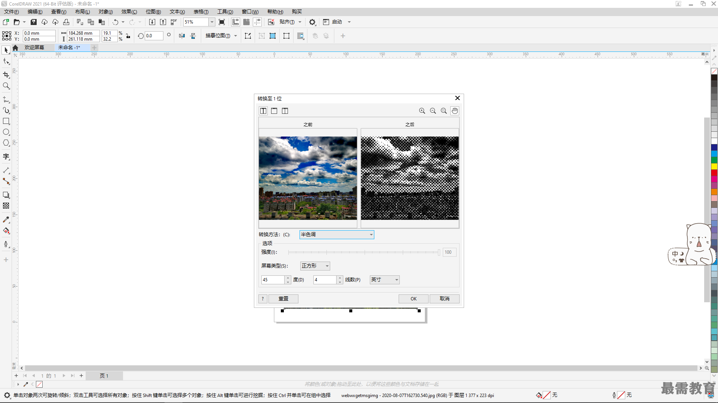Click the ? help button in dialog

[x=263, y=299]
